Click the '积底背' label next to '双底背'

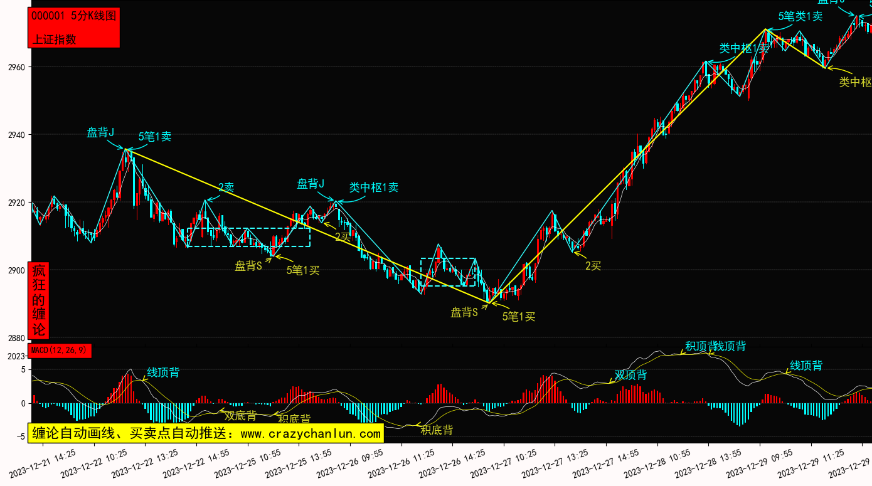(x=294, y=418)
